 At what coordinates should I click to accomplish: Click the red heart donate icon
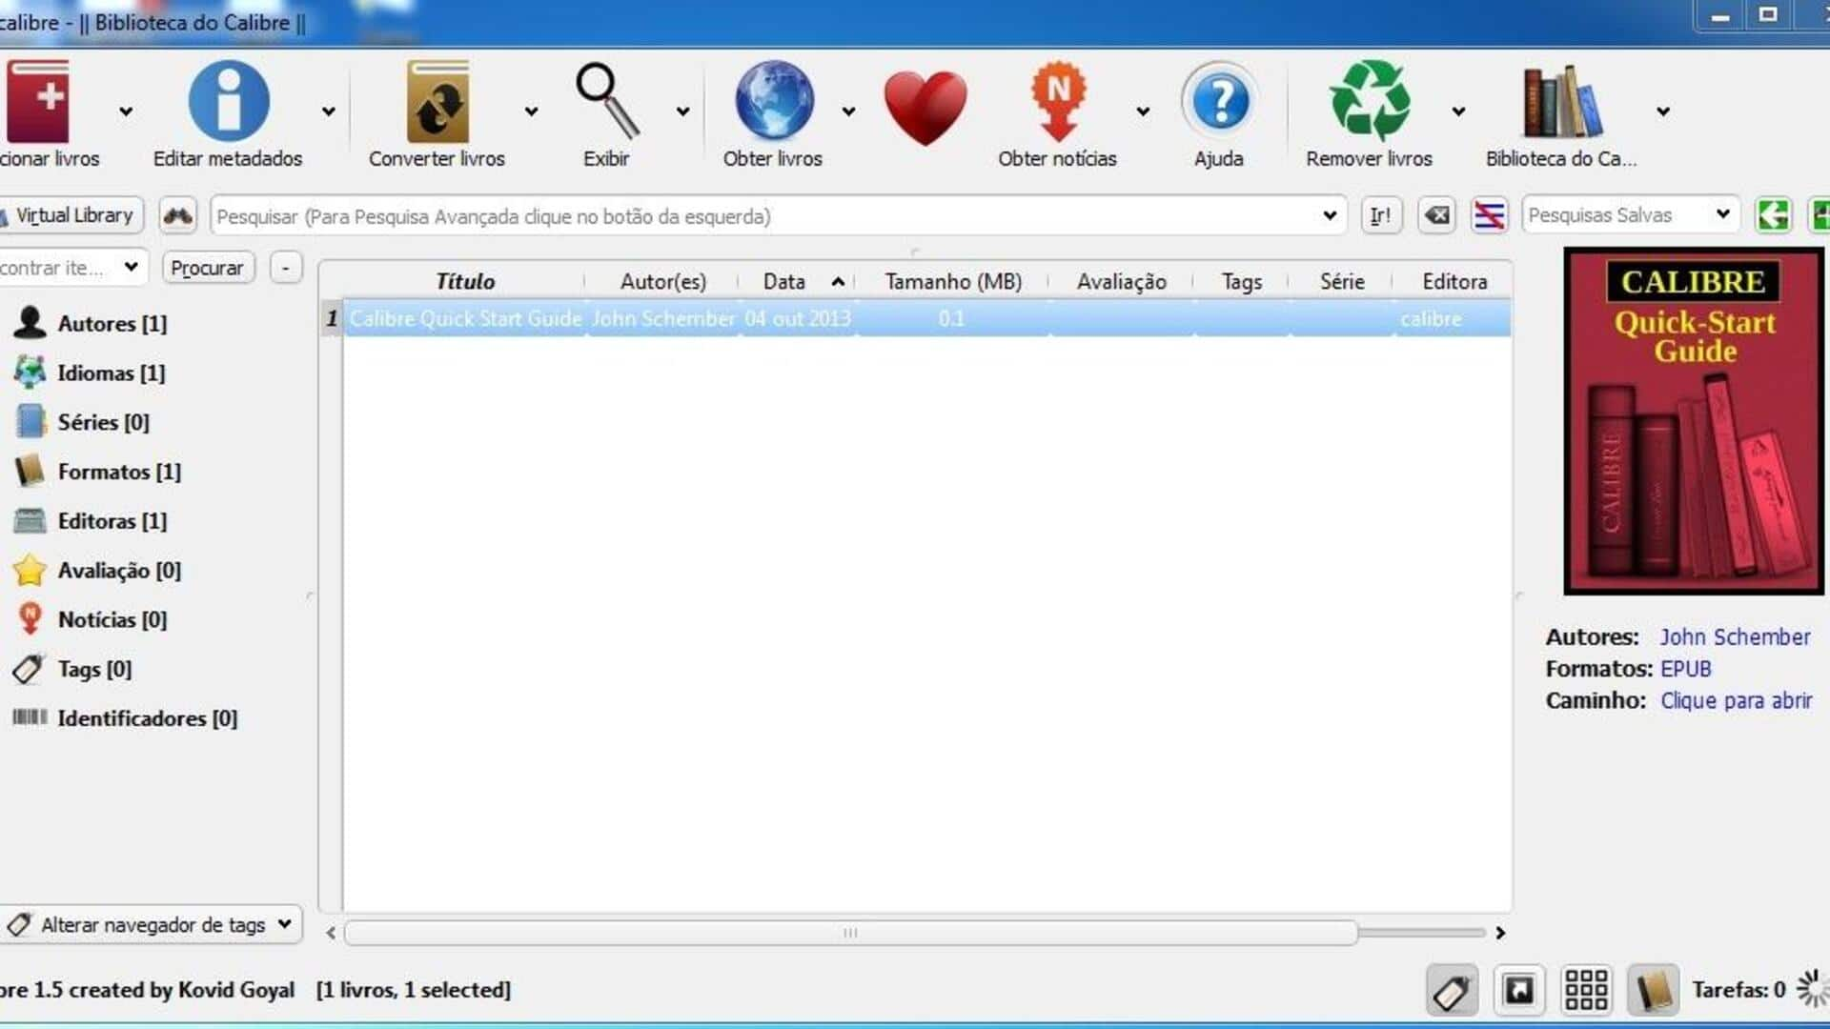[925, 108]
